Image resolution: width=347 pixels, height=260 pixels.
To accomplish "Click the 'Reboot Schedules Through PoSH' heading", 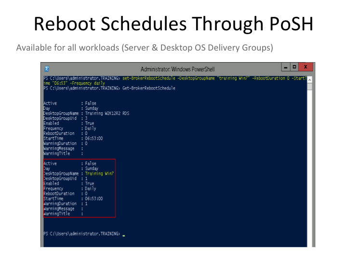I will coord(173,24).
